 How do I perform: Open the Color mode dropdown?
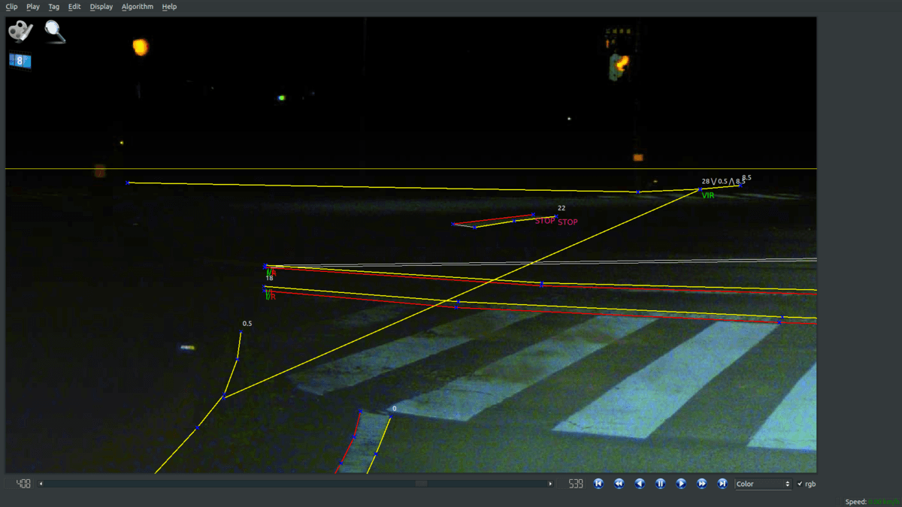(763, 484)
